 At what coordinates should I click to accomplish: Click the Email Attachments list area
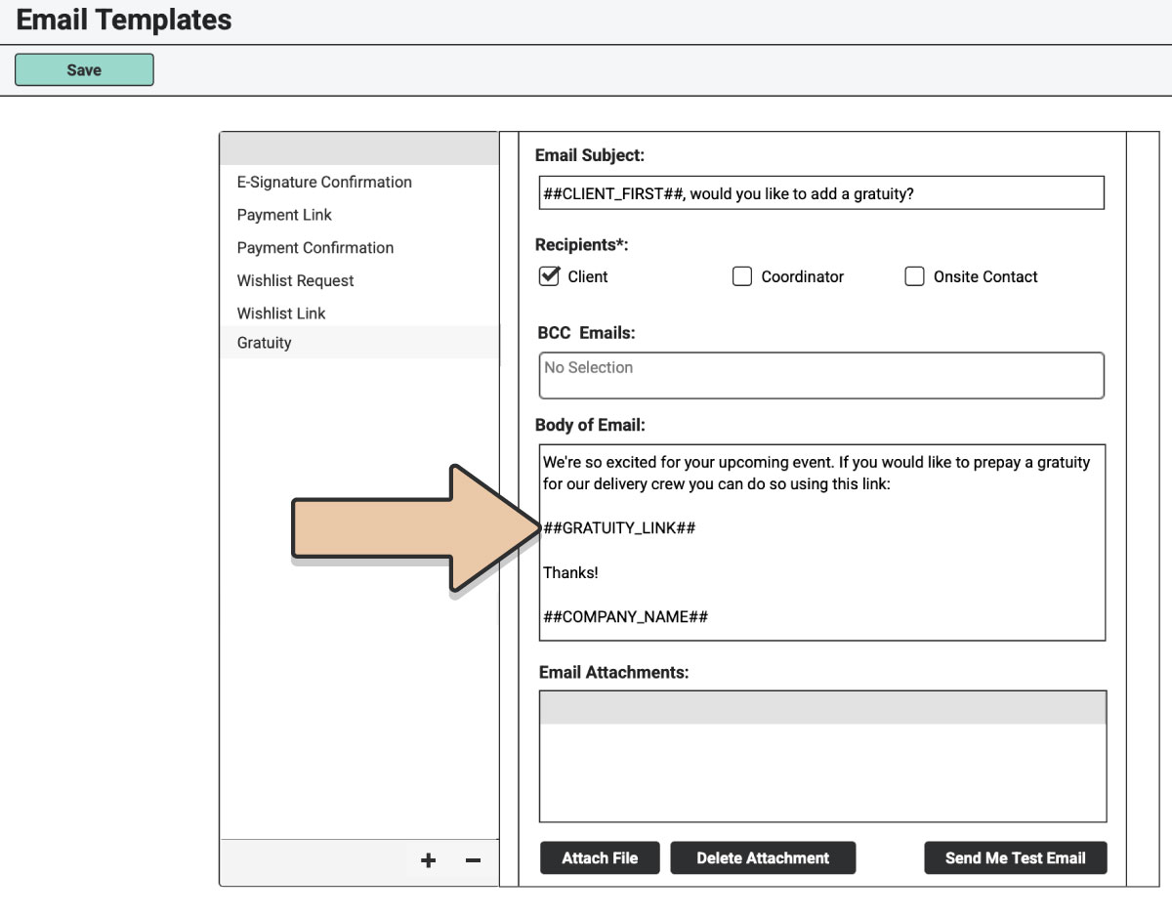pos(822,772)
